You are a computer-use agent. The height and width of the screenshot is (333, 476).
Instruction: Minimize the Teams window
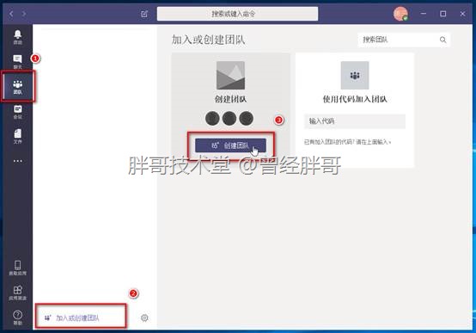click(x=424, y=14)
